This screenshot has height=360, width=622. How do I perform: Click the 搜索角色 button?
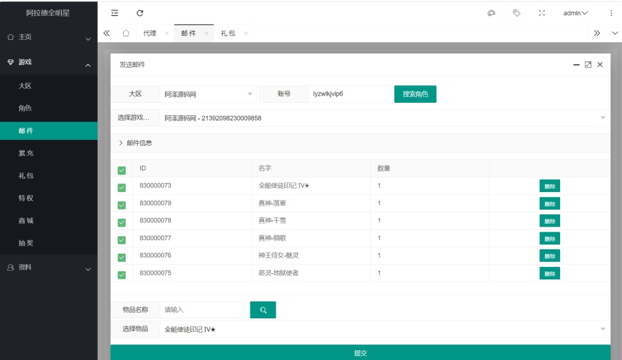click(x=415, y=94)
